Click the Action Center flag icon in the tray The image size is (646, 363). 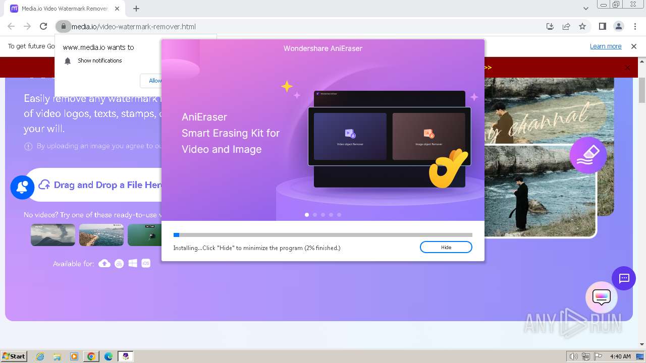click(598, 356)
